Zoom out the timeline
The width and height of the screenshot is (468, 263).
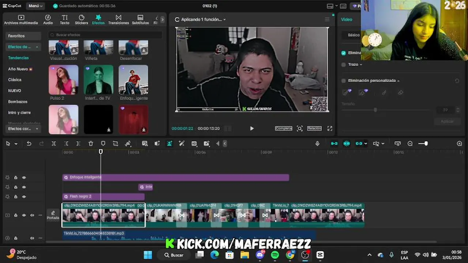(410, 144)
